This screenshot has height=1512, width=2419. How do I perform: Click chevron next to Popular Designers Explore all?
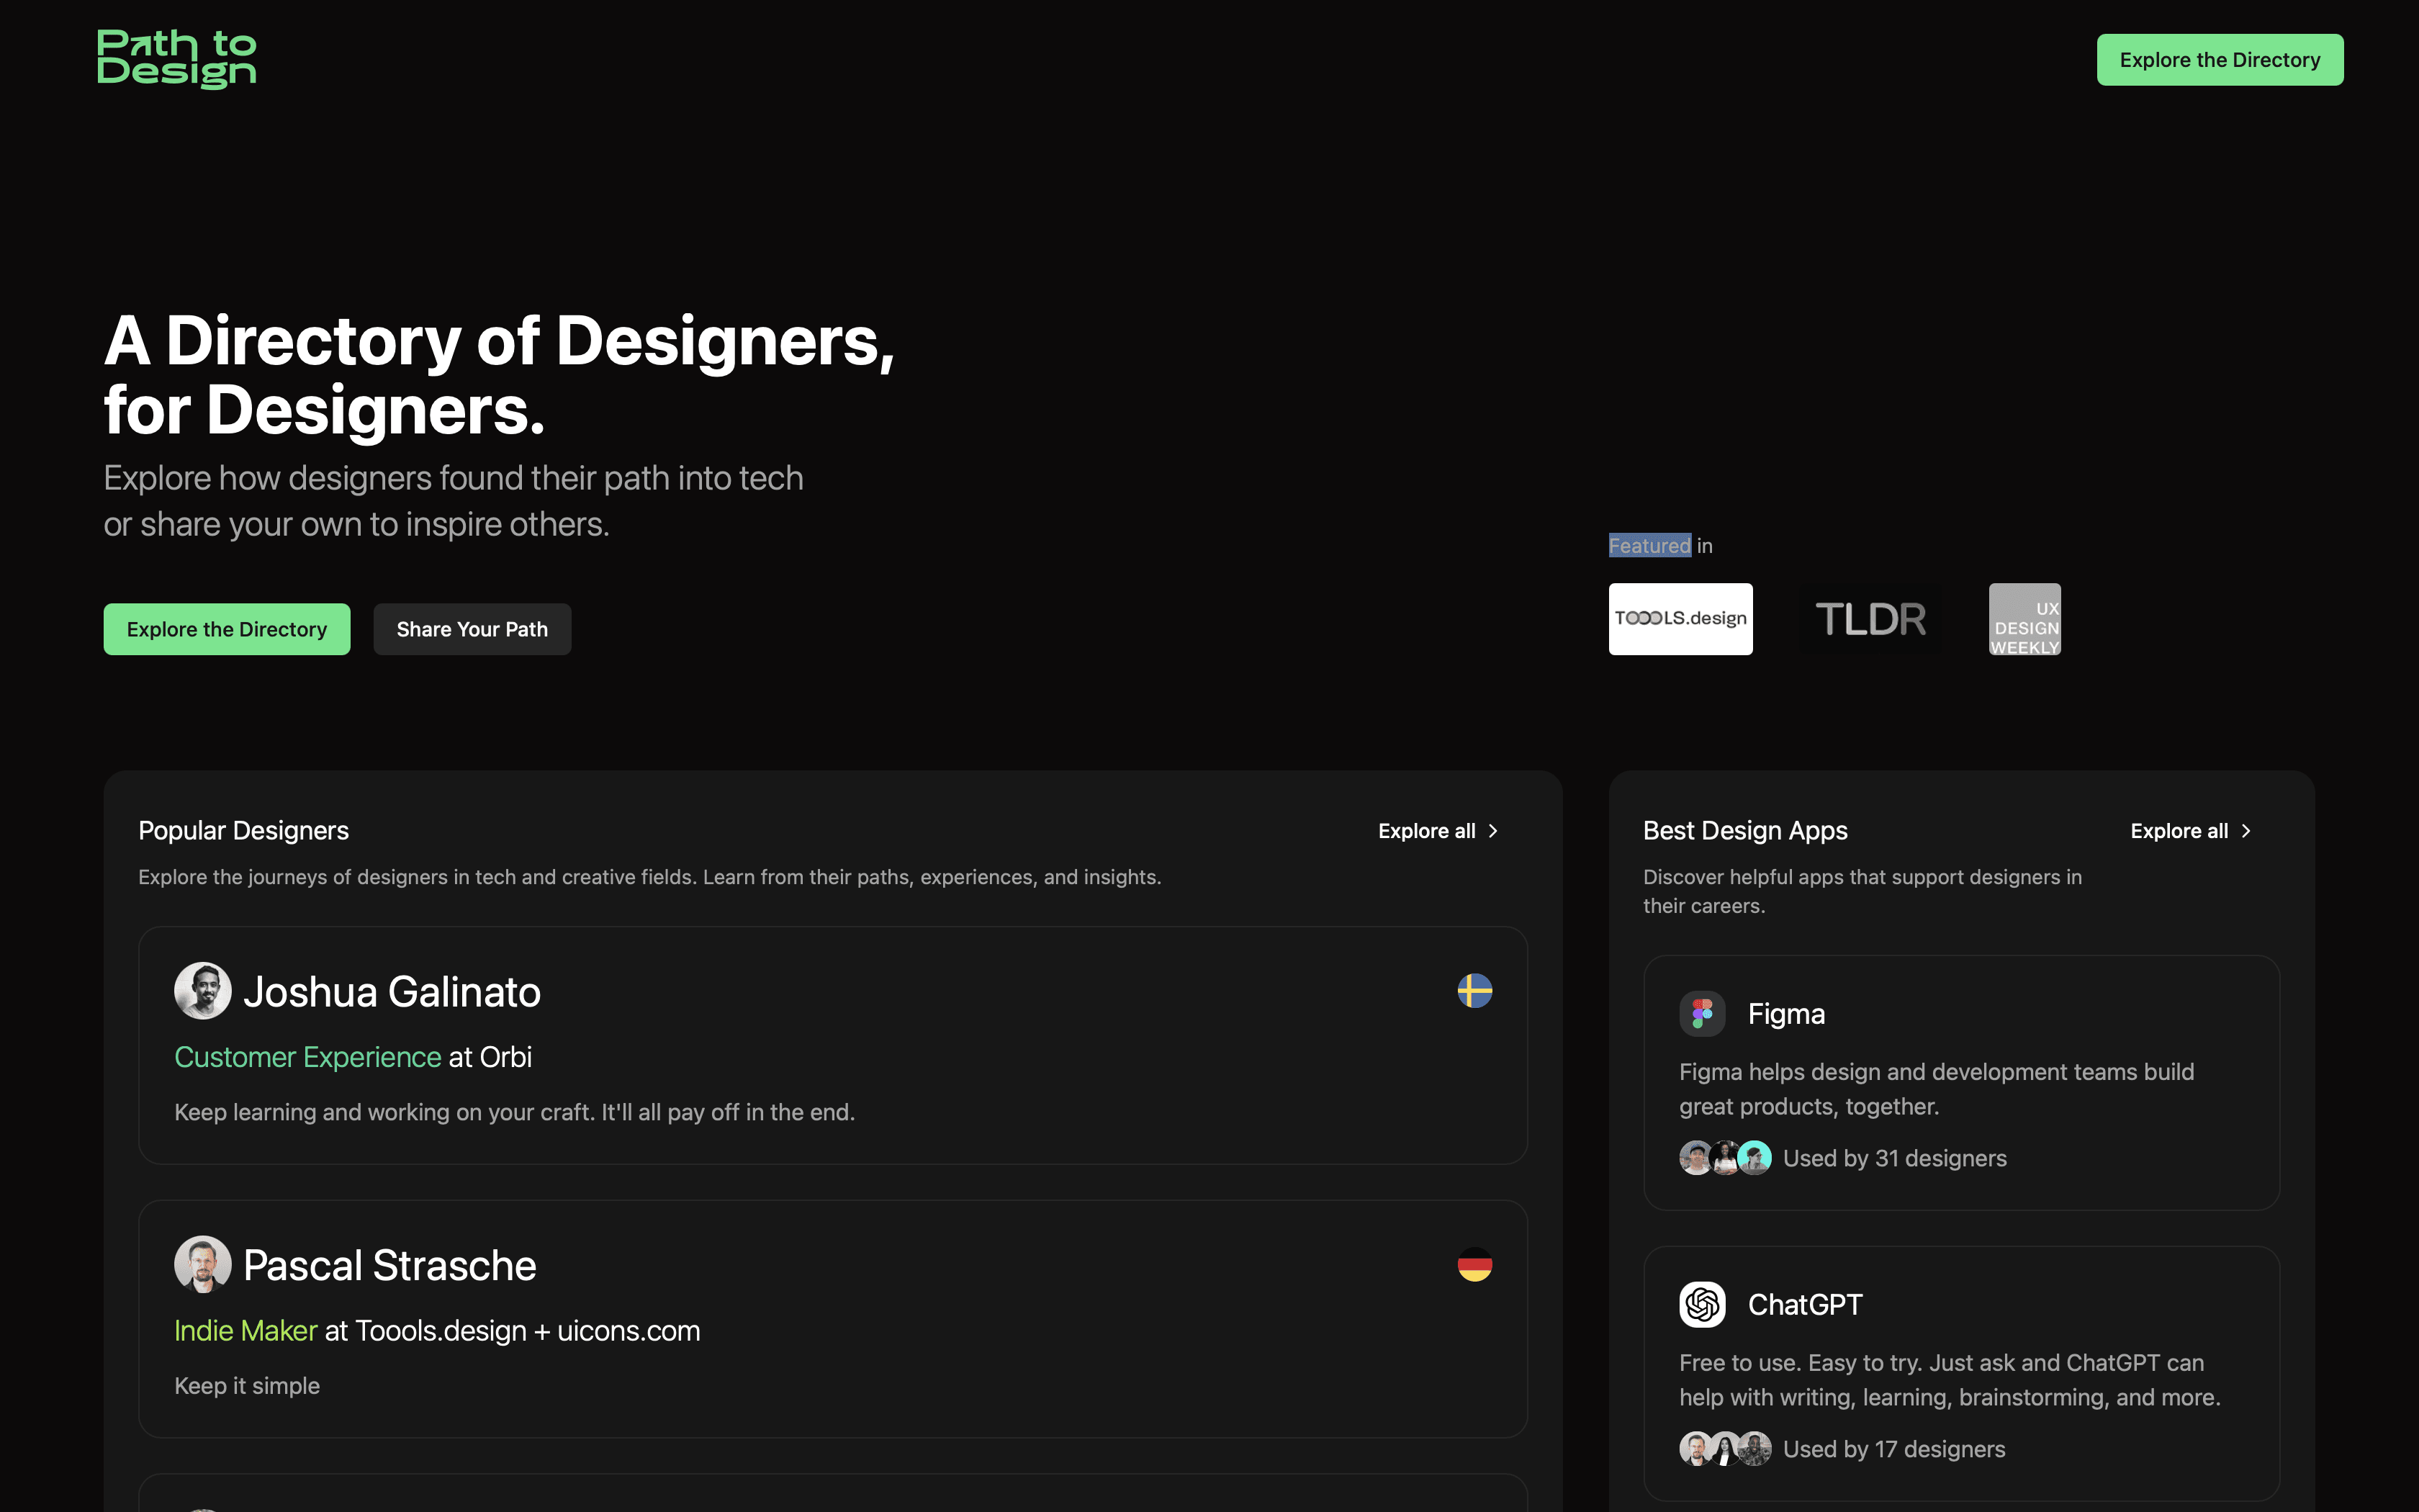tap(1493, 831)
